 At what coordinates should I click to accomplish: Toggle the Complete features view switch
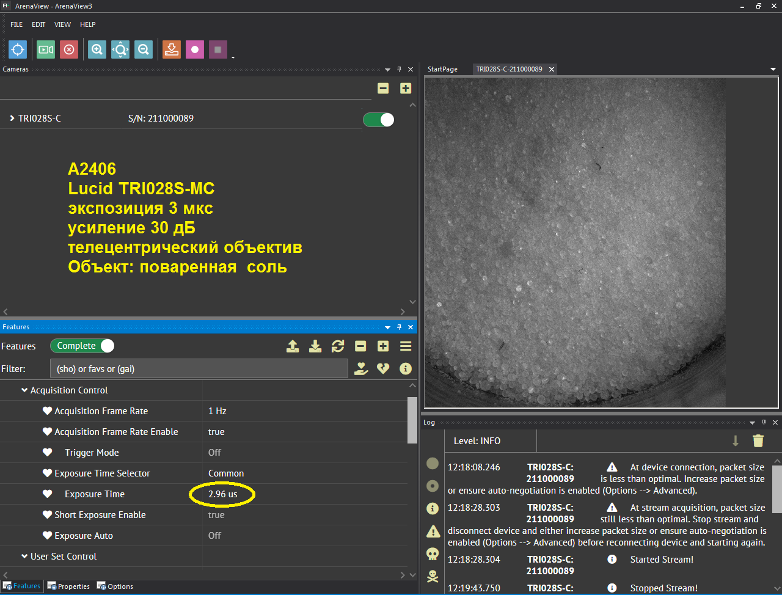(x=82, y=346)
